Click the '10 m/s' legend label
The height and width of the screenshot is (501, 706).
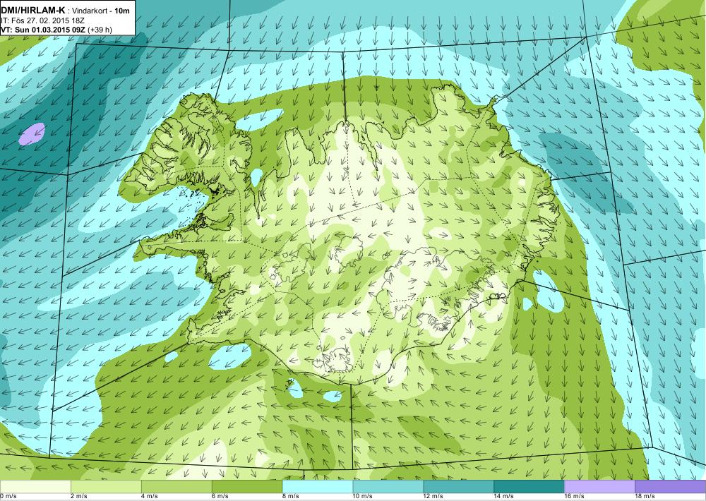(363, 497)
